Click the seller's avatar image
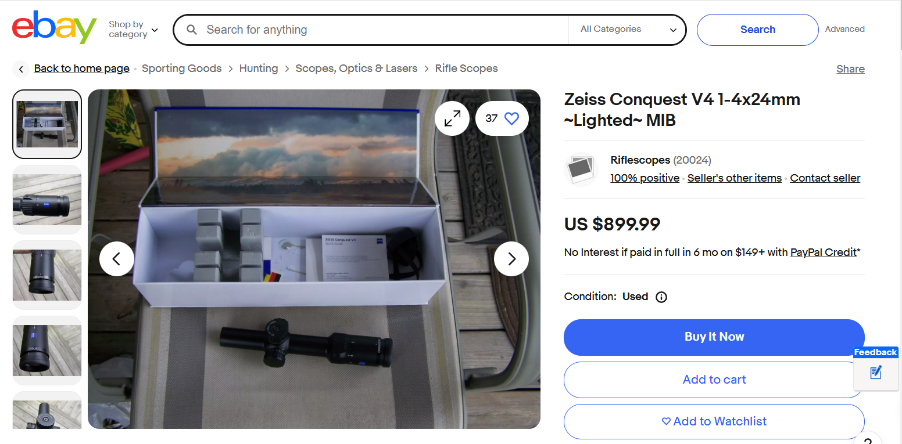This screenshot has width=902, height=444. [x=581, y=169]
